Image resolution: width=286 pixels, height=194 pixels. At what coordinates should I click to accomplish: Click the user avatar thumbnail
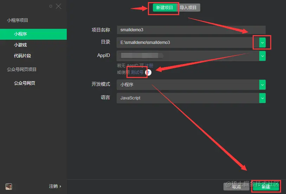coord(9,187)
